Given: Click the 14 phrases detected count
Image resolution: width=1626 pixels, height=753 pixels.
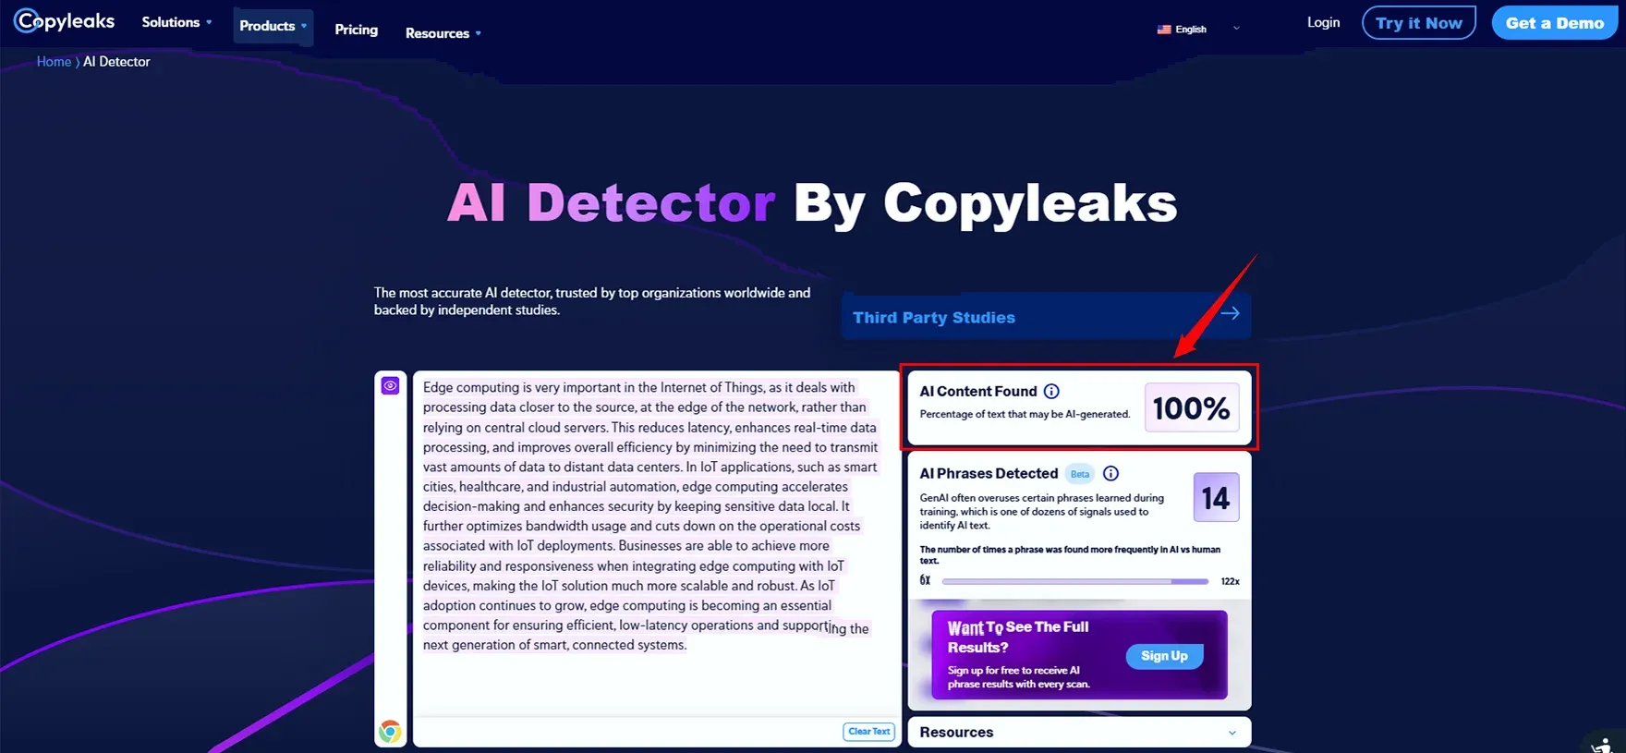Looking at the screenshot, I should coord(1216,498).
